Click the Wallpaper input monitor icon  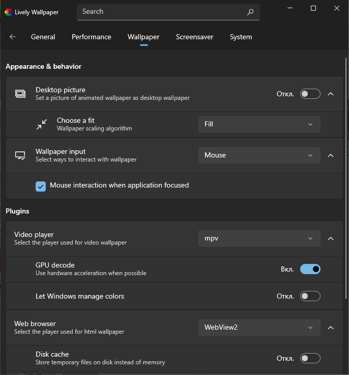pos(20,155)
